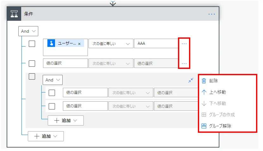Open the 条件 card ellipsis menu
The image size is (263, 151).
pos(211,14)
